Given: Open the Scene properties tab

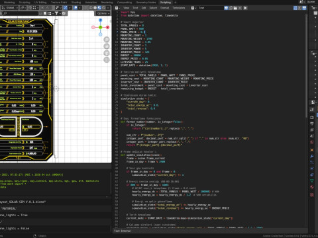Looking at the screenshot, I should click(x=312, y=136).
